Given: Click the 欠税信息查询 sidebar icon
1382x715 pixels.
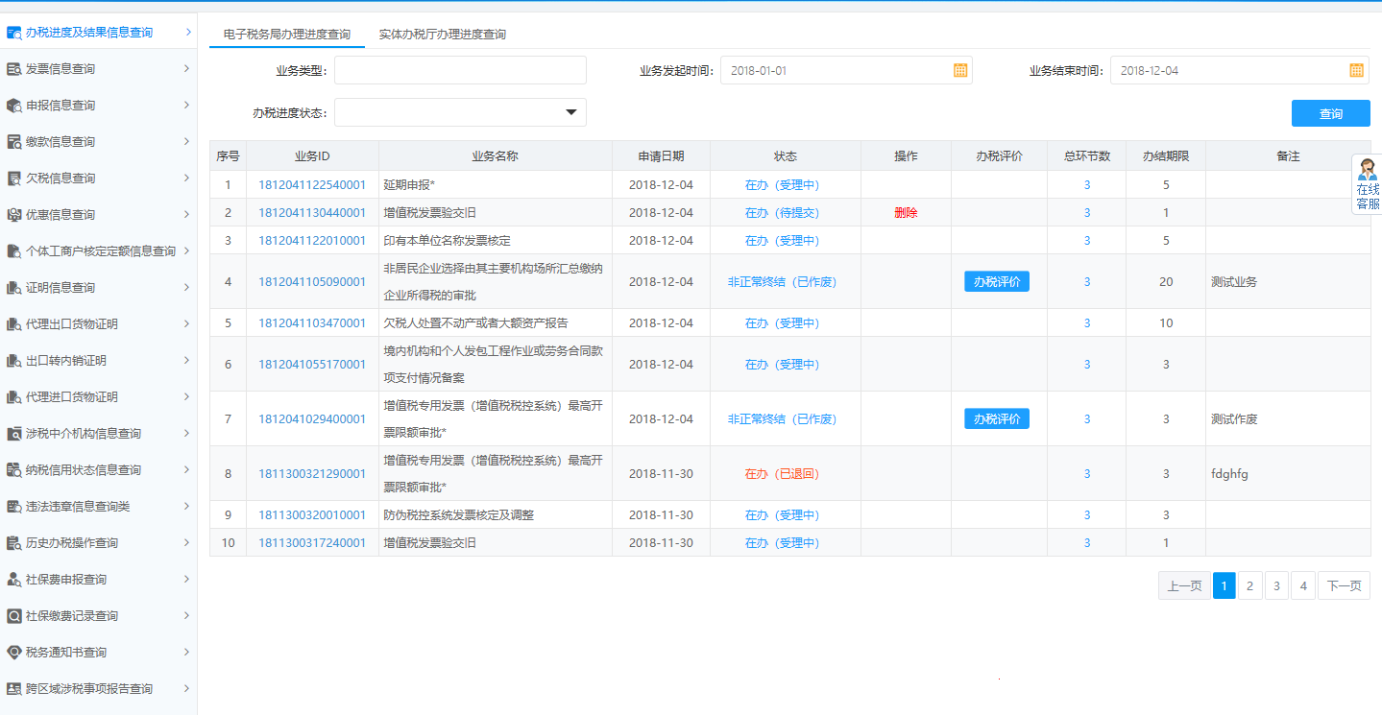Looking at the screenshot, I should (13, 178).
